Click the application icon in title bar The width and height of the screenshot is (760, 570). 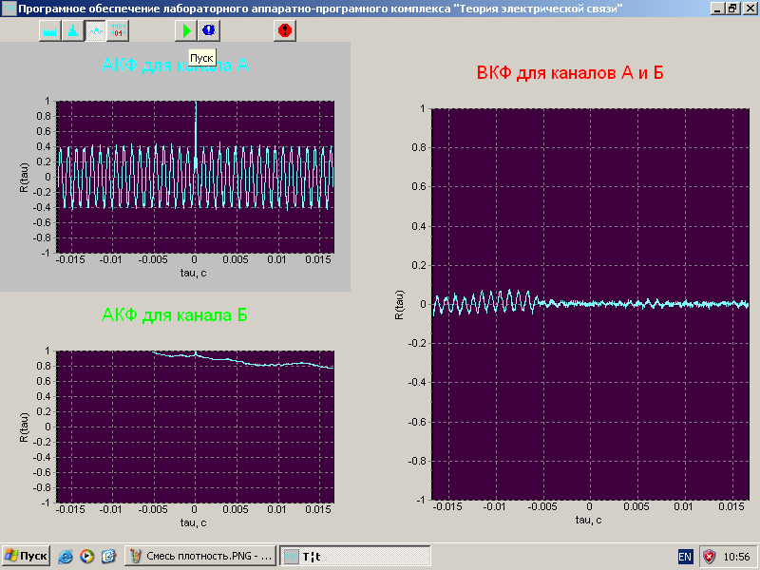click(x=9, y=9)
